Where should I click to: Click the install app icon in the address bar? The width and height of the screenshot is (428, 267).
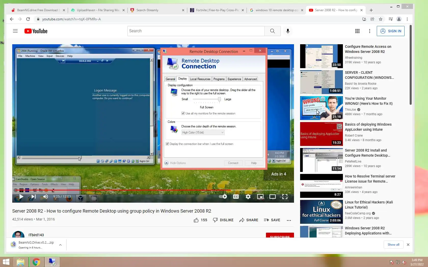[364, 19]
